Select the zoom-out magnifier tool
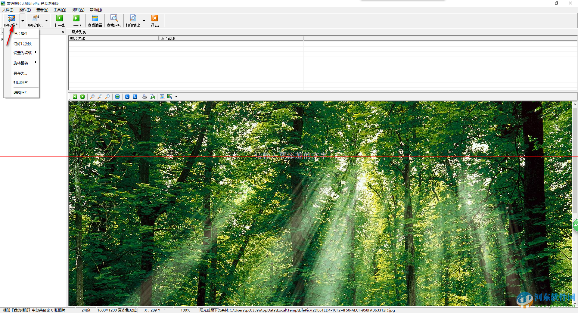The image size is (578, 313). coord(100,97)
